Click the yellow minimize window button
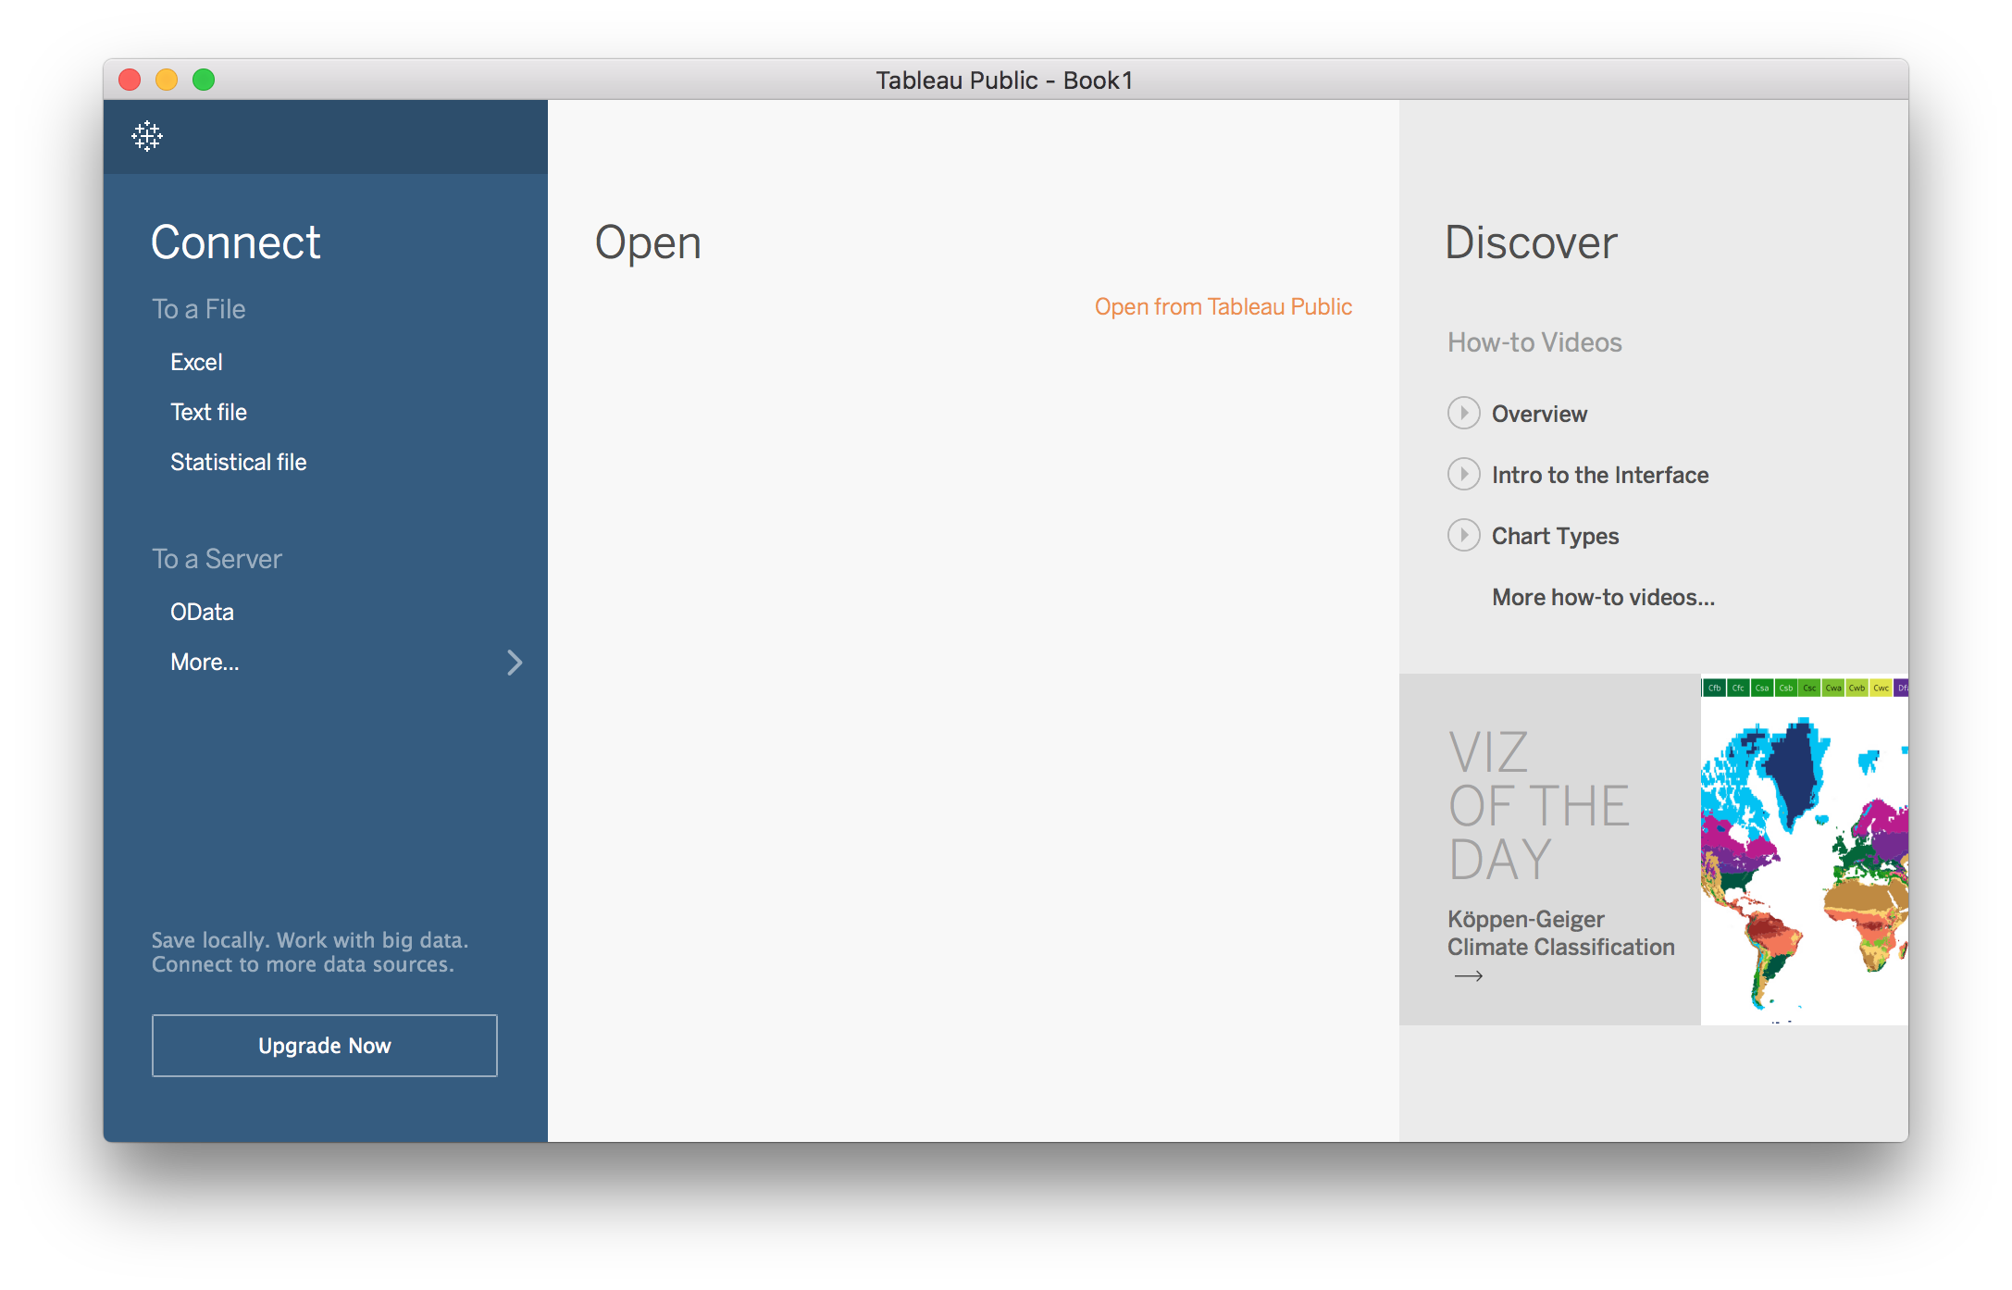This screenshot has width=2012, height=1290. (x=167, y=80)
